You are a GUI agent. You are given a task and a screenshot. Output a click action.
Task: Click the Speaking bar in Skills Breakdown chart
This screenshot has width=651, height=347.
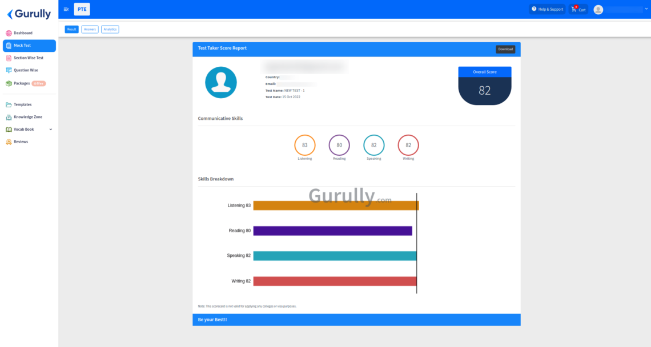[336, 256]
